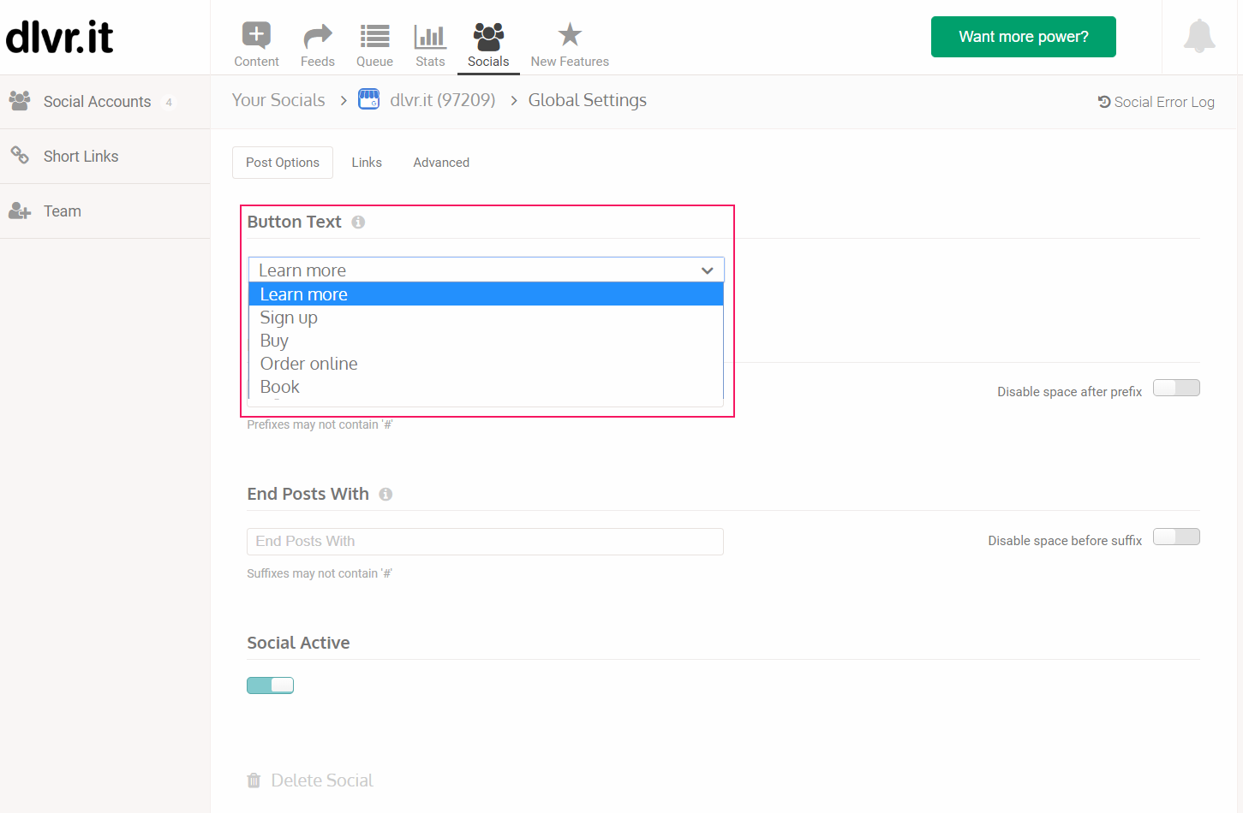This screenshot has width=1243, height=813.
Task: Click Global Settings breadcrumb text
Action: pos(588,100)
